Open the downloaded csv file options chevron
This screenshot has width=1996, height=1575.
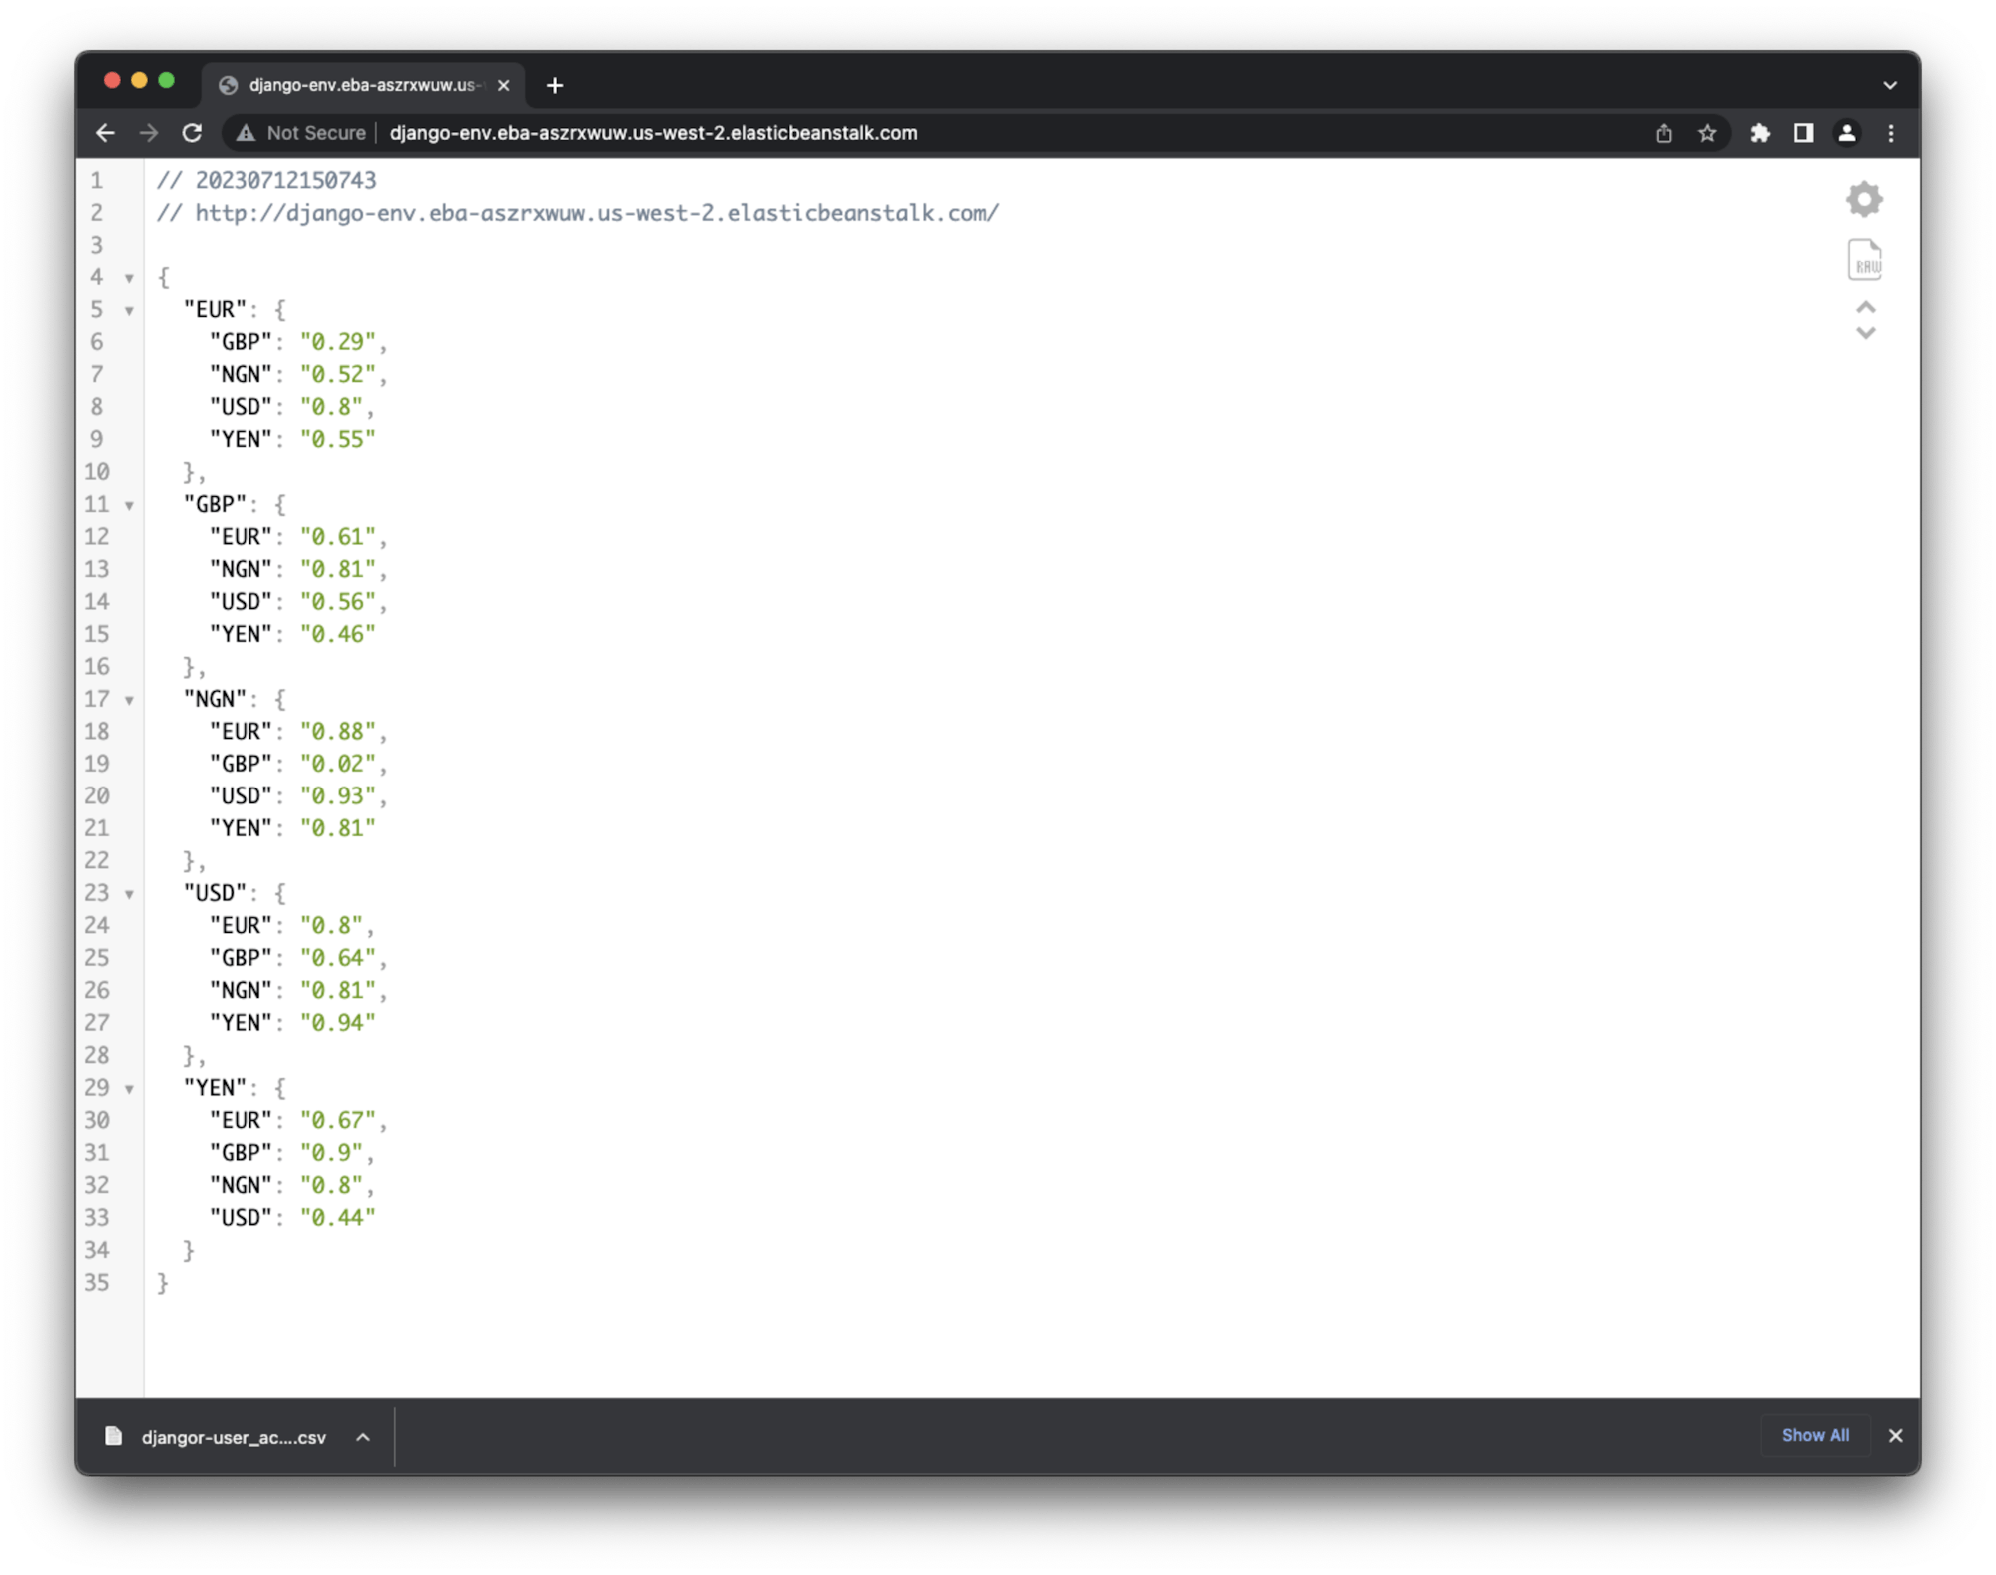363,1437
